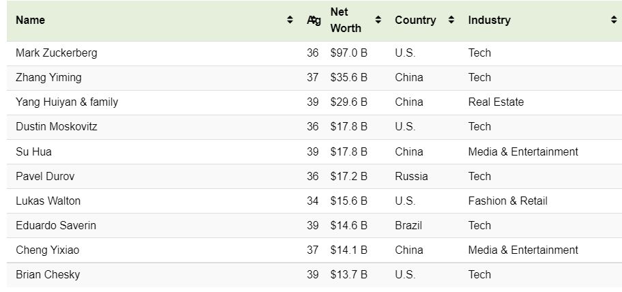Image resolution: width=622 pixels, height=292 pixels.
Task: Click Yang Huiyan & family cell
Action: click(x=67, y=102)
